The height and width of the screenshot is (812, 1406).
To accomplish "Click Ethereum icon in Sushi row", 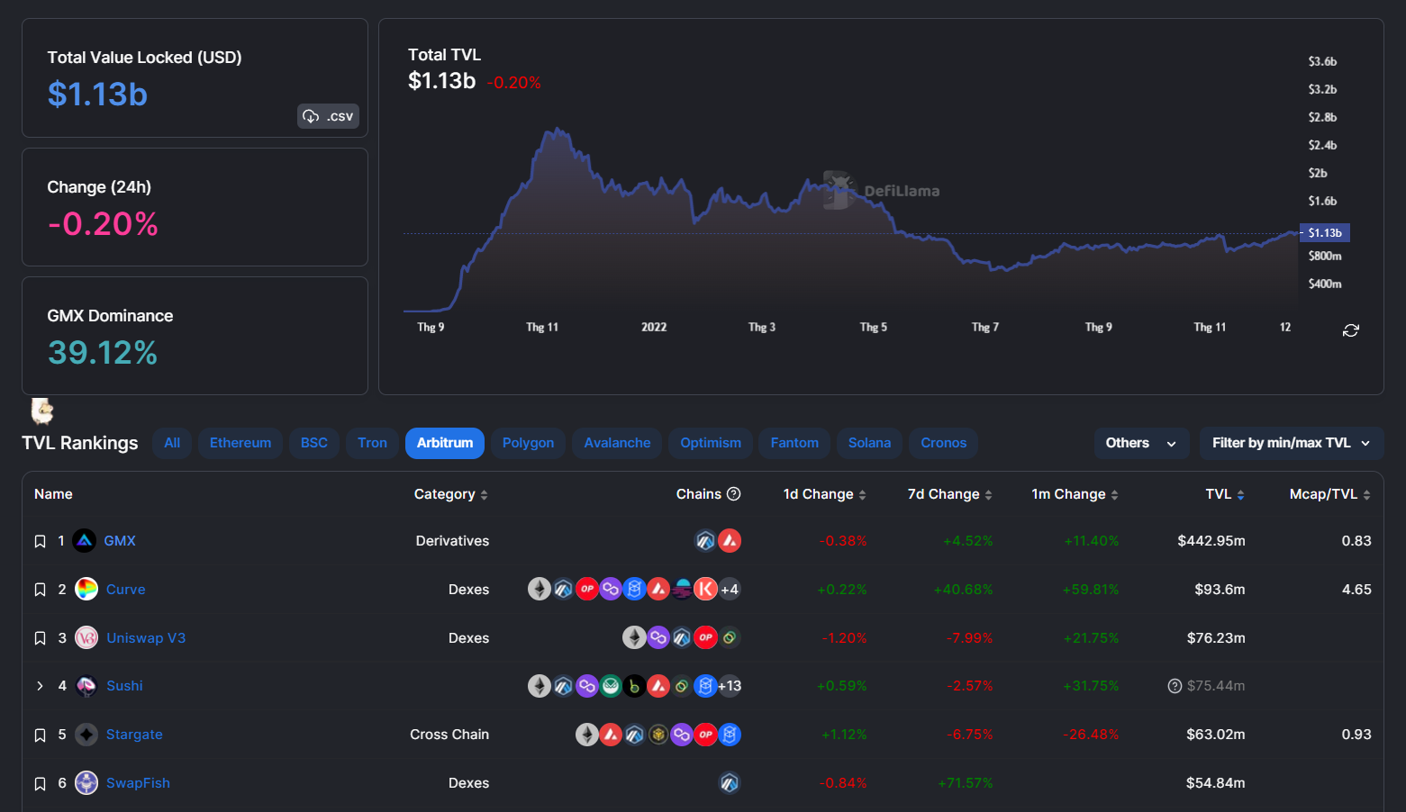I will pyautogui.click(x=539, y=686).
